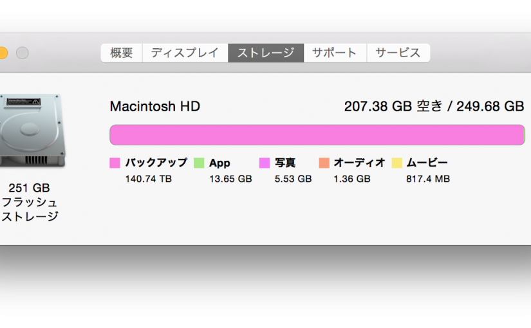
Task: Click the Macintosh HD volume name
Action: [x=155, y=106]
